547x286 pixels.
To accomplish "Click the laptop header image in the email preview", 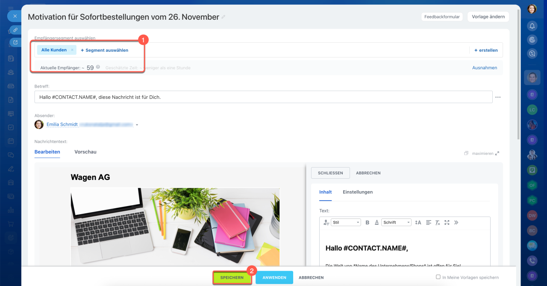I will pyautogui.click(x=175, y=227).
